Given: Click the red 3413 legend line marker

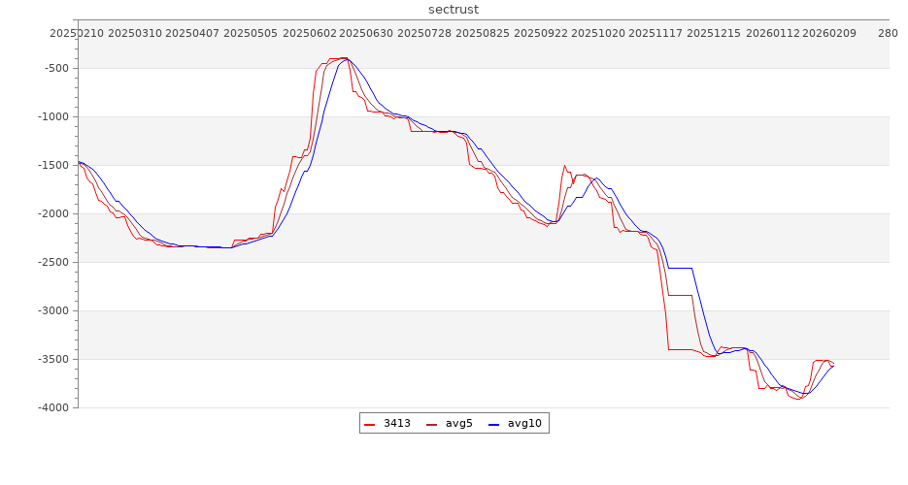Looking at the screenshot, I should (370, 424).
